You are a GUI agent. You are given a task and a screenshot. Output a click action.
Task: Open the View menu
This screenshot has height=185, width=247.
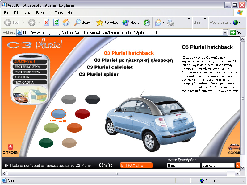[28, 13]
